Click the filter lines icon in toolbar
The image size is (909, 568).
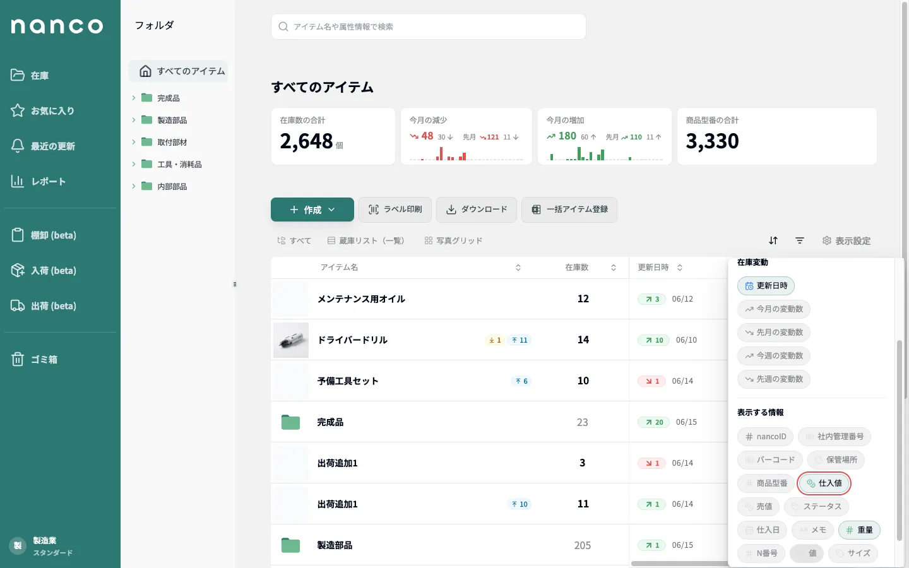(x=800, y=240)
